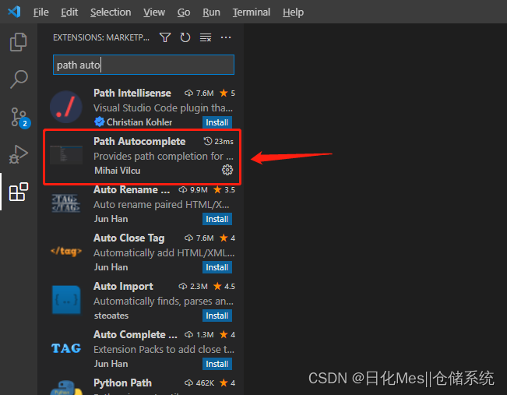This screenshot has width=507, height=395.
Task: Open Source Control view with 2 badge
Action: (x=19, y=118)
